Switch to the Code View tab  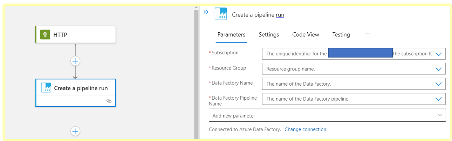306,35
